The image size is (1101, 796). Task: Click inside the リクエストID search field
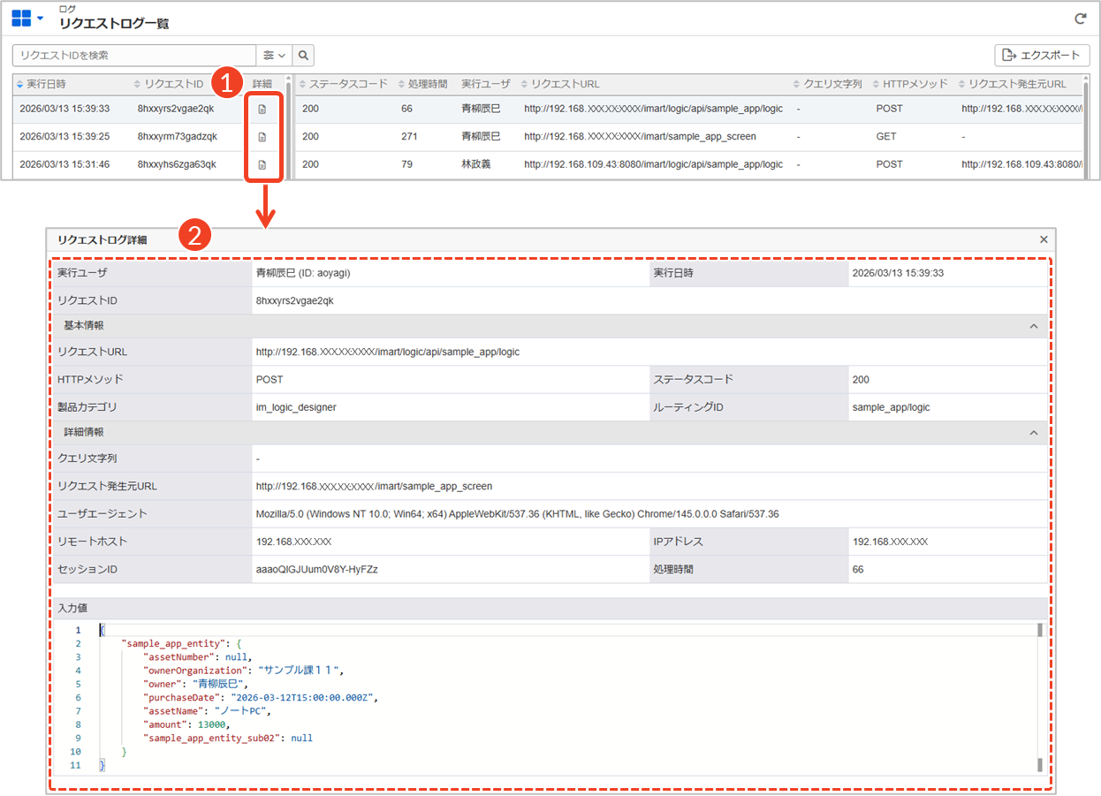(133, 56)
